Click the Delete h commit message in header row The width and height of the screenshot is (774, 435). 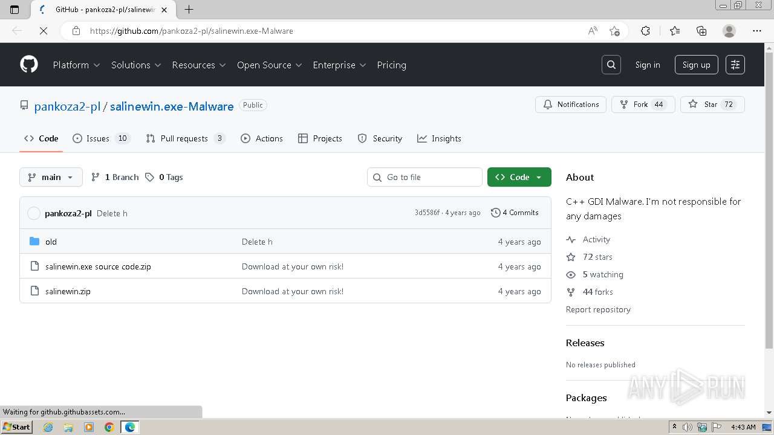(112, 213)
